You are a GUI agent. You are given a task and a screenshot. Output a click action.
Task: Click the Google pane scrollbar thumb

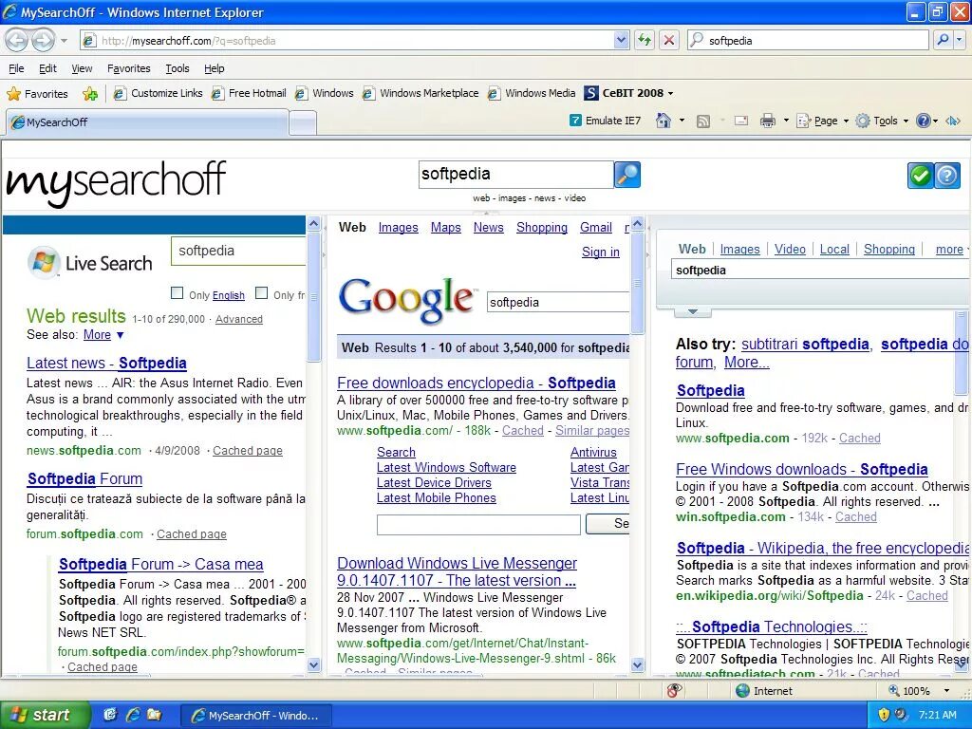point(637,283)
